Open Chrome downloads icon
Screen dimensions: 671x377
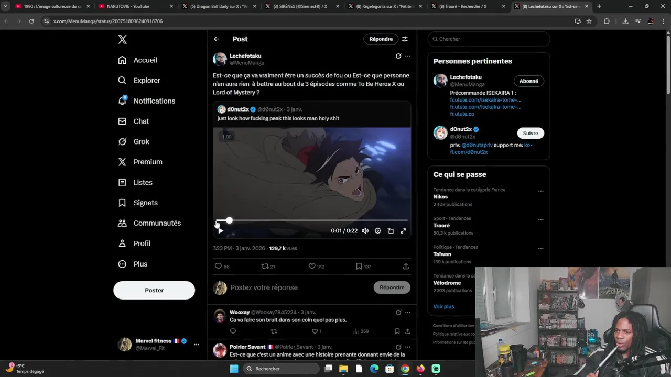(x=625, y=21)
